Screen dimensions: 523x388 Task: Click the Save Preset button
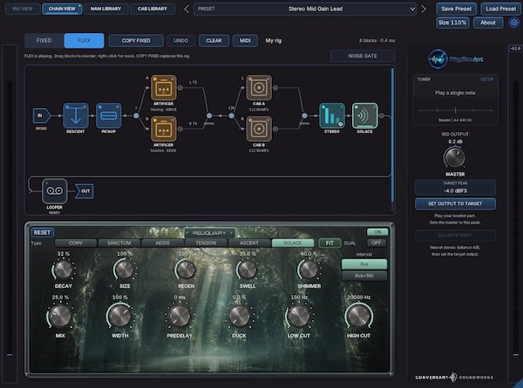456,9
